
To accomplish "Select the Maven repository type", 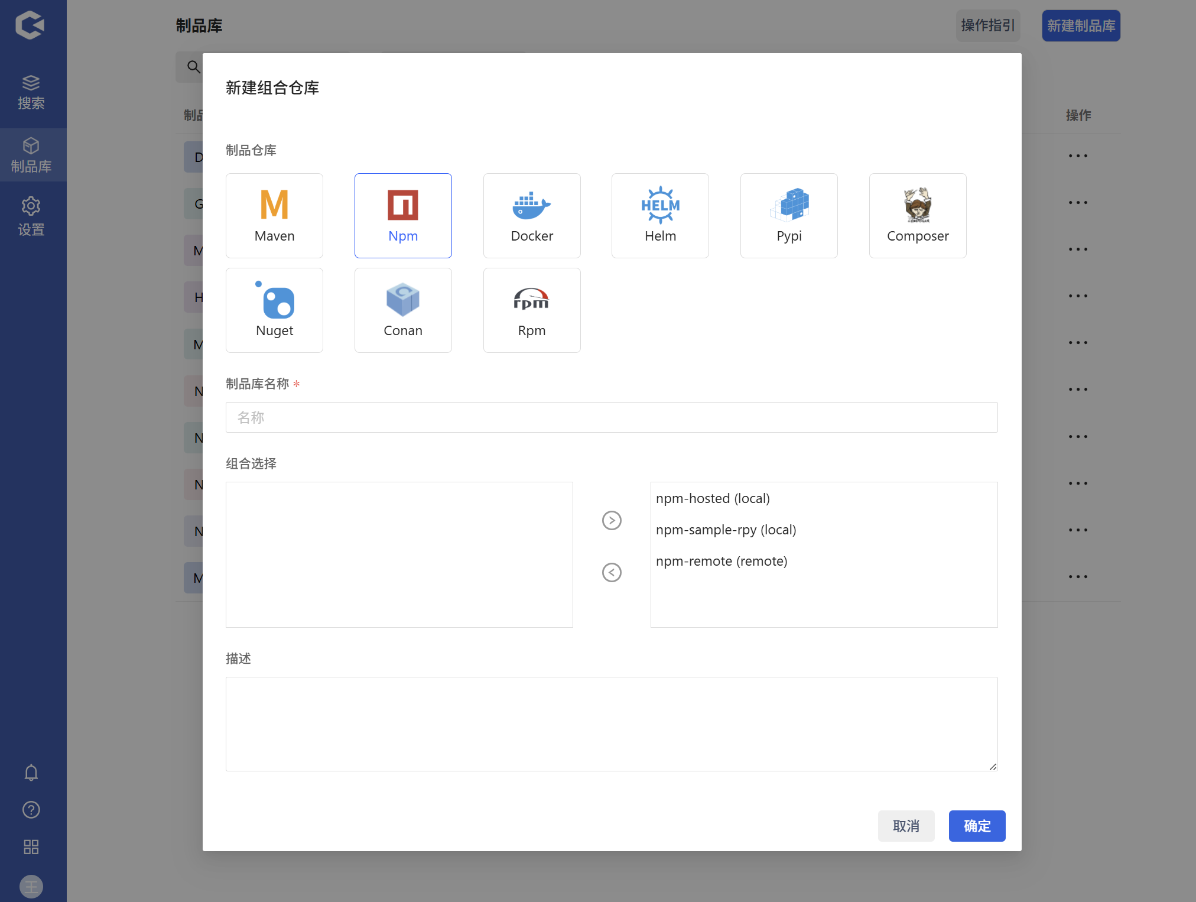I will tap(274, 216).
